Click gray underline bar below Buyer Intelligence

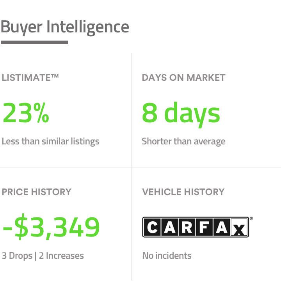[34, 42]
